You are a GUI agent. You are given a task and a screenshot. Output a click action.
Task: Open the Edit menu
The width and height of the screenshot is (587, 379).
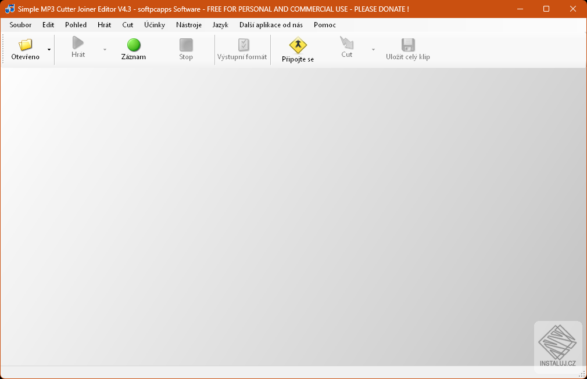[x=48, y=25]
